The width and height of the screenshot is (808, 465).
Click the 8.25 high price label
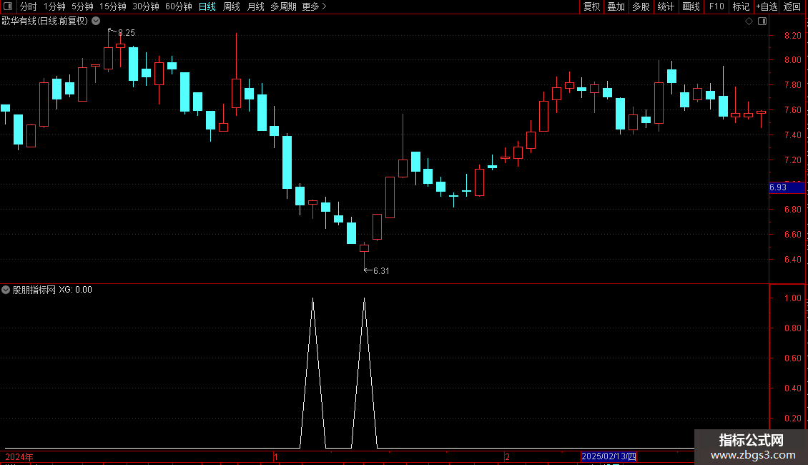point(127,32)
